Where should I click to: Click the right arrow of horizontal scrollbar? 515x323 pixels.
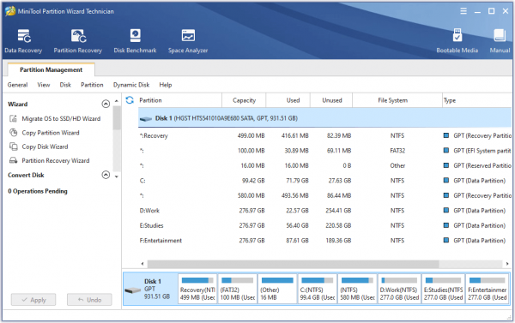[x=507, y=264]
